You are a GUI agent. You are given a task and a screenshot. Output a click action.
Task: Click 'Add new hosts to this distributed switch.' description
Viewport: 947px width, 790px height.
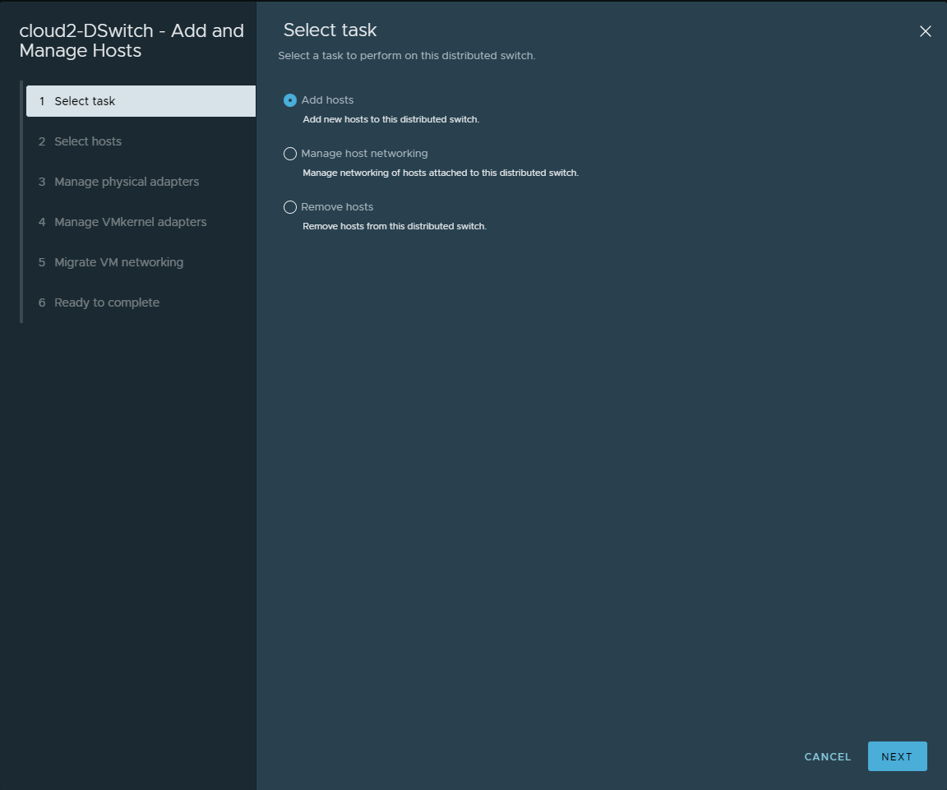click(390, 119)
